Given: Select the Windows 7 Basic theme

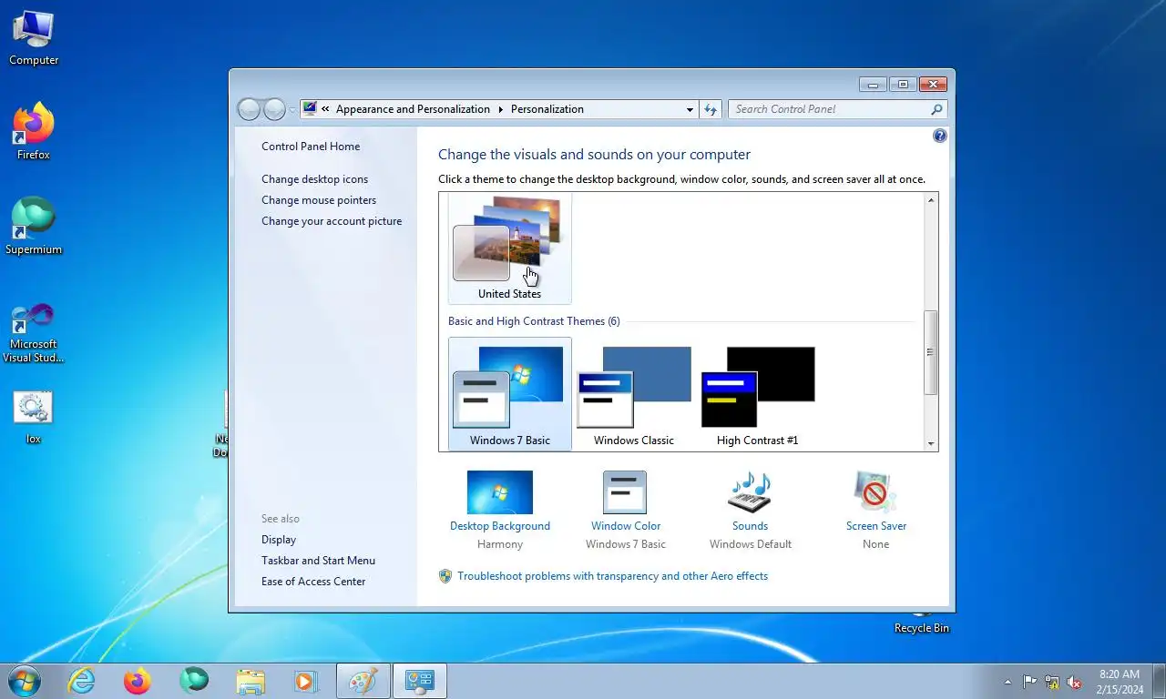Looking at the screenshot, I should (510, 394).
